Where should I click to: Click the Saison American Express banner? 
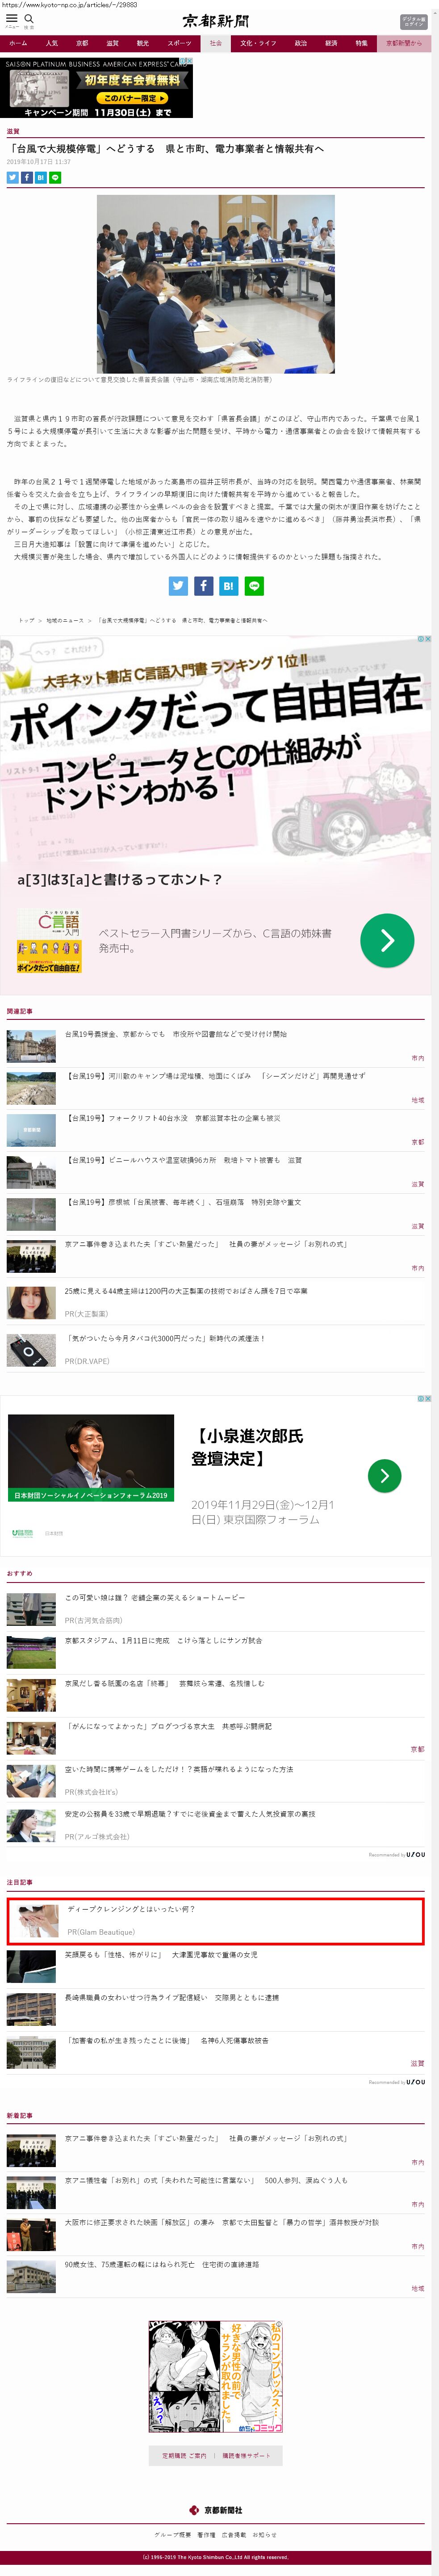pyautogui.click(x=97, y=88)
